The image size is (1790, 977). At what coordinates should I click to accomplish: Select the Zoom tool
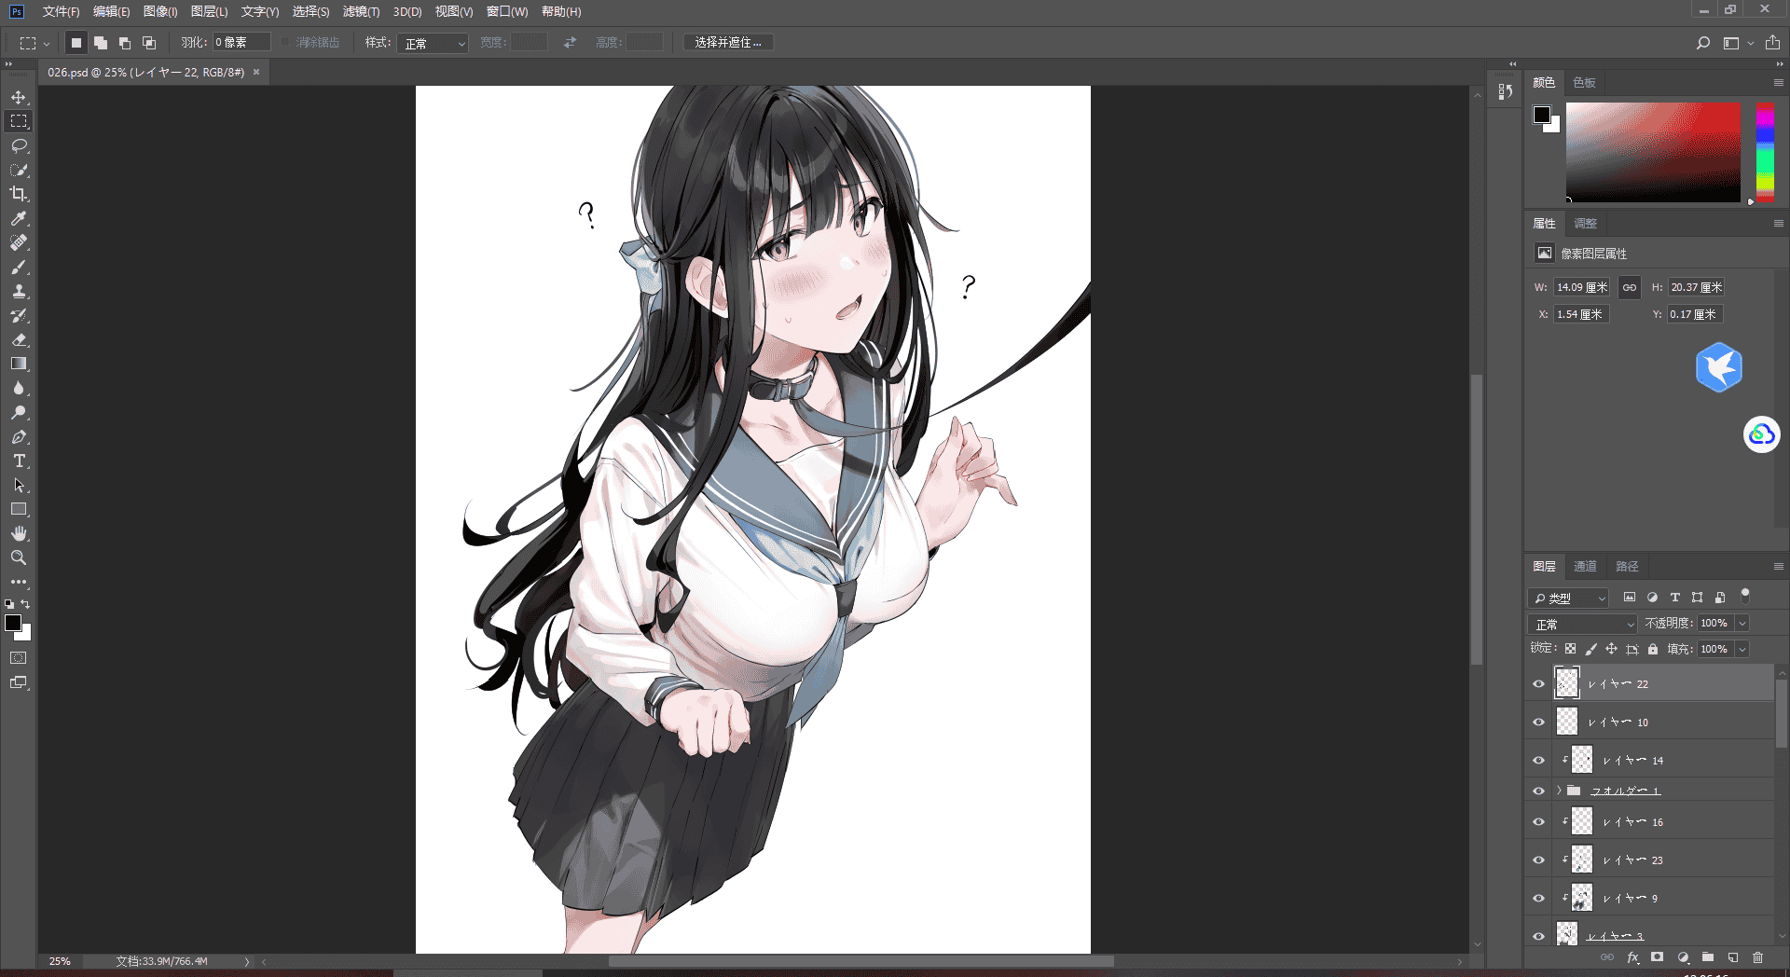pos(19,557)
